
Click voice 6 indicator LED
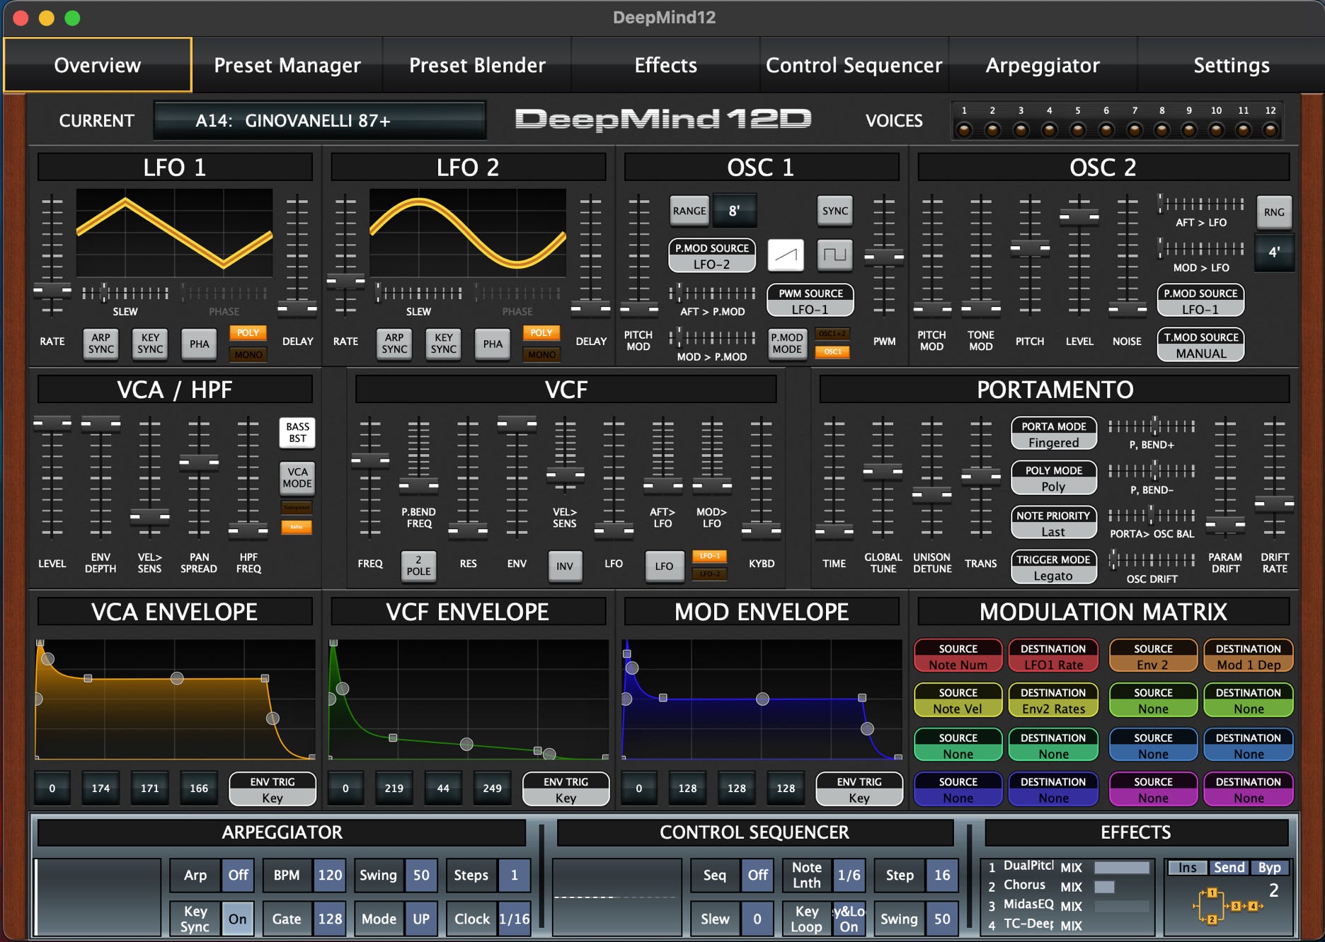point(1106,129)
